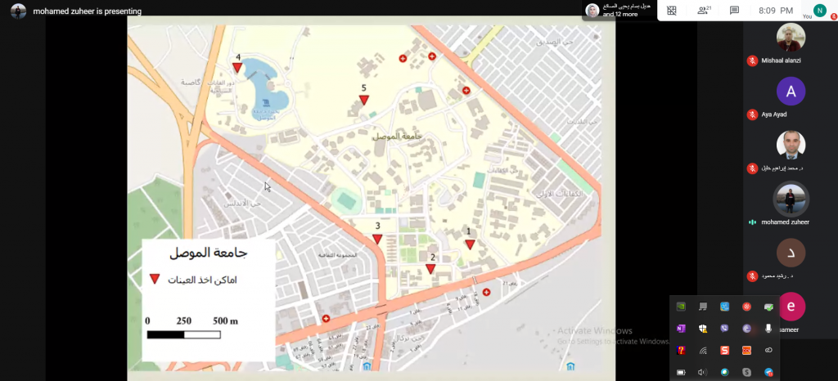838x381 pixels.
Task: Click the green 'N' You avatar
Action: pyautogui.click(x=819, y=10)
